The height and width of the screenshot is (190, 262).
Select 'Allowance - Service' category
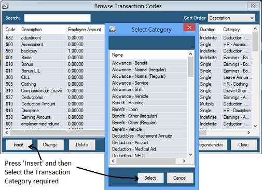click(148, 83)
